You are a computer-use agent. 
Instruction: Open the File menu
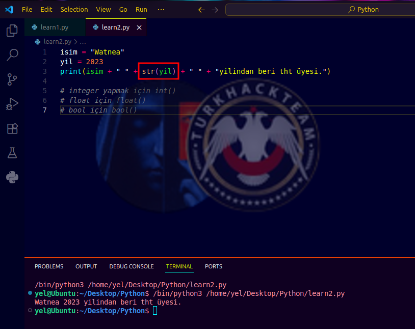27,10
